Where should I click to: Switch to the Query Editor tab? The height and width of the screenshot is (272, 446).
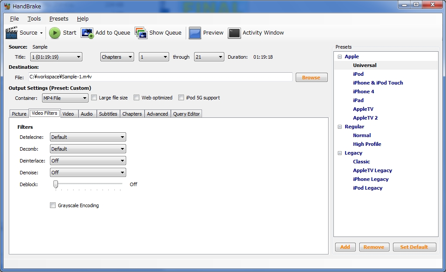187,114
